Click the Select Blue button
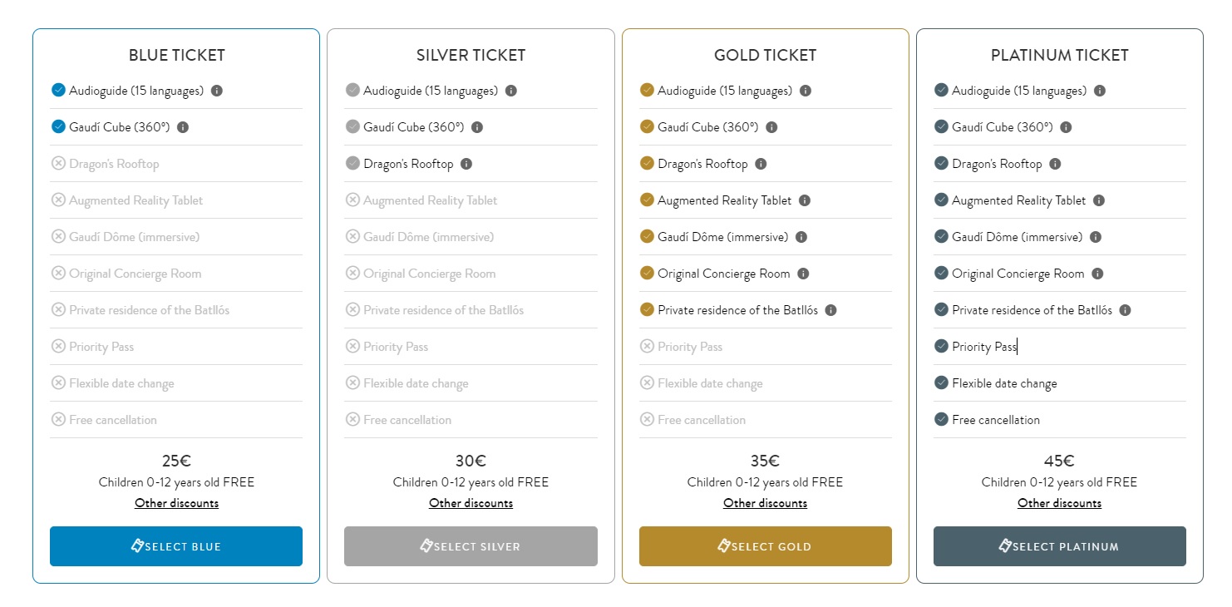The width and height of the screenshot is (1232, 607). click(x=176, y=546)
